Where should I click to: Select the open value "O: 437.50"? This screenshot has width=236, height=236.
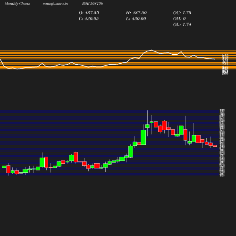point(89,13)
